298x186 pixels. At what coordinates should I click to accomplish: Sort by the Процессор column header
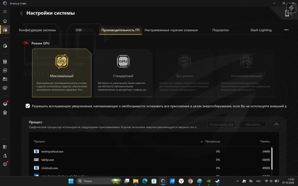(x=212, y=141)
